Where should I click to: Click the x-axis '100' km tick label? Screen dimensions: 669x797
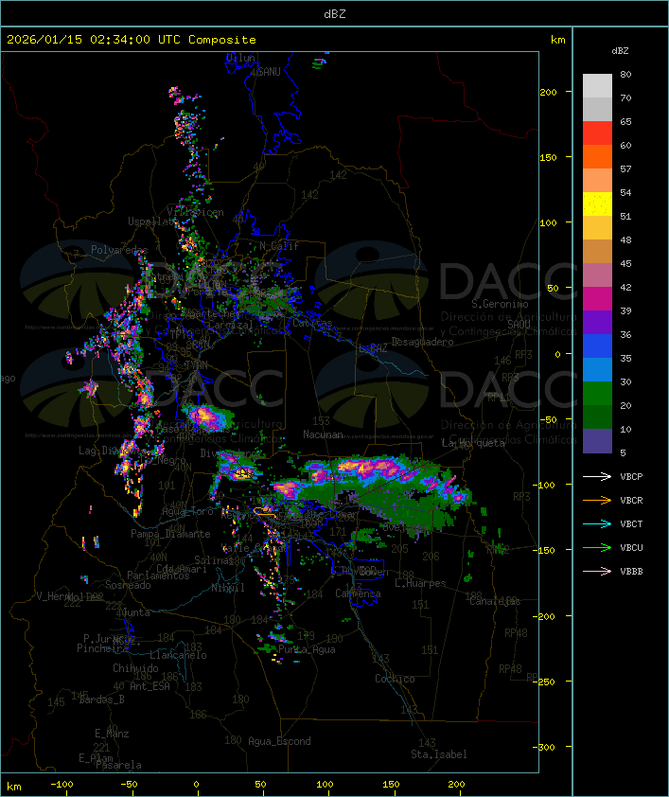click(x=325, y=785)
